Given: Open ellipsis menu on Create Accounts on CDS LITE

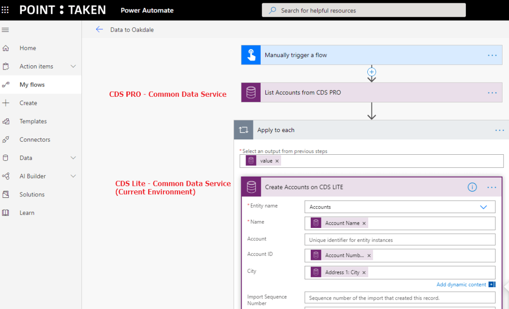Looking at the screenshot, I should click(x=492, y=187).
